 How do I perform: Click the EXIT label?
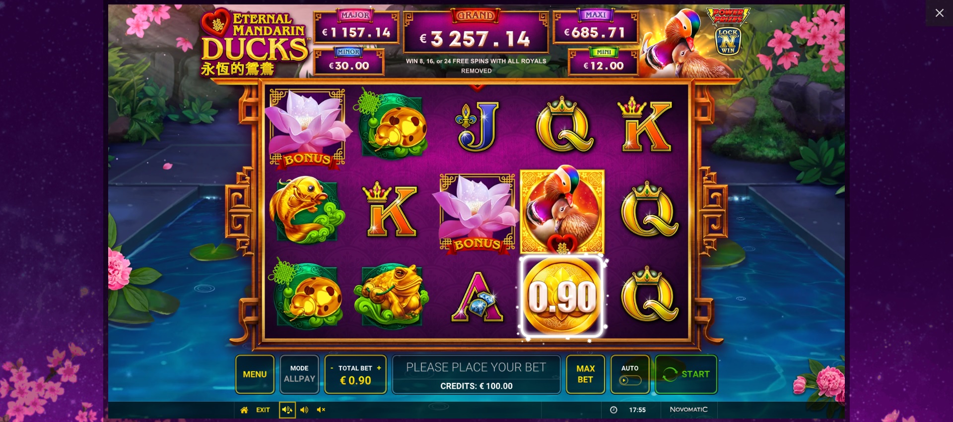(x=263, y=410)
